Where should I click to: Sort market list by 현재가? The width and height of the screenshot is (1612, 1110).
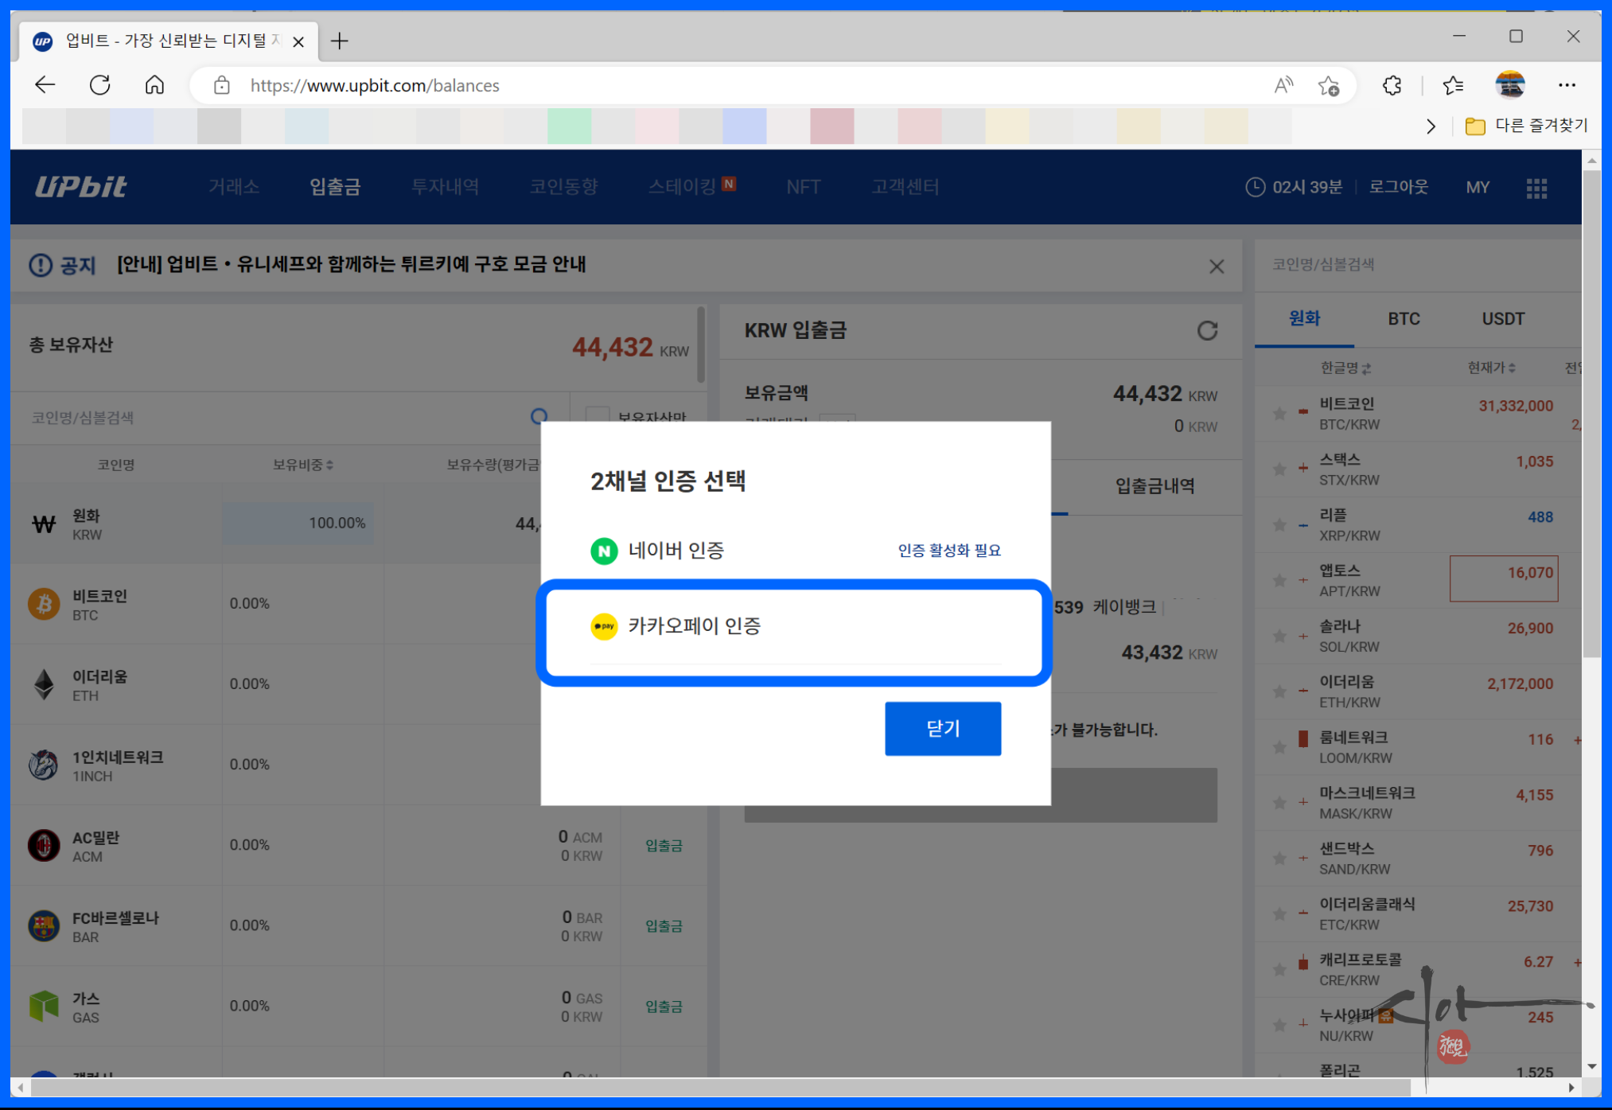pyautogui.click(x=1491, y=368)
